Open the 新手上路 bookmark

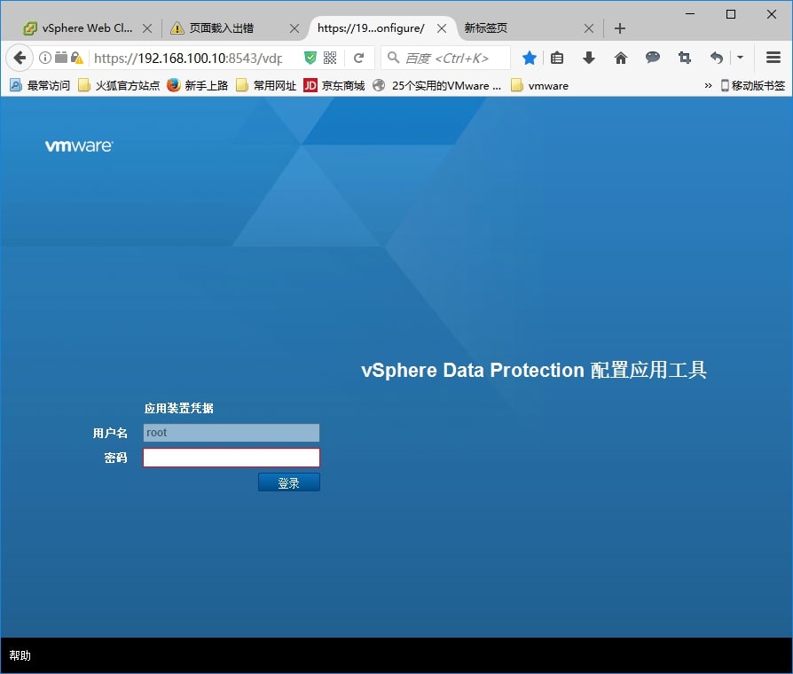click(197, 85)
